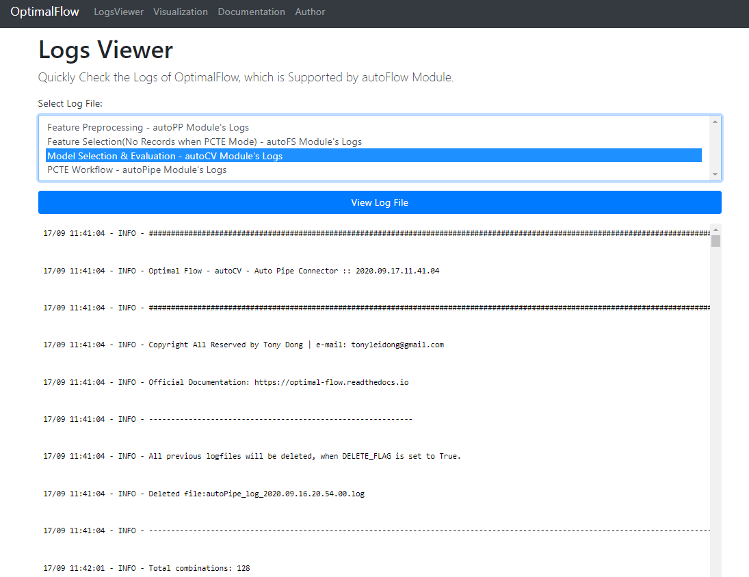Select Feature Preprocessing autoPP logs option
The width and height of the screenshot is (749, 577).
[148, 127]
